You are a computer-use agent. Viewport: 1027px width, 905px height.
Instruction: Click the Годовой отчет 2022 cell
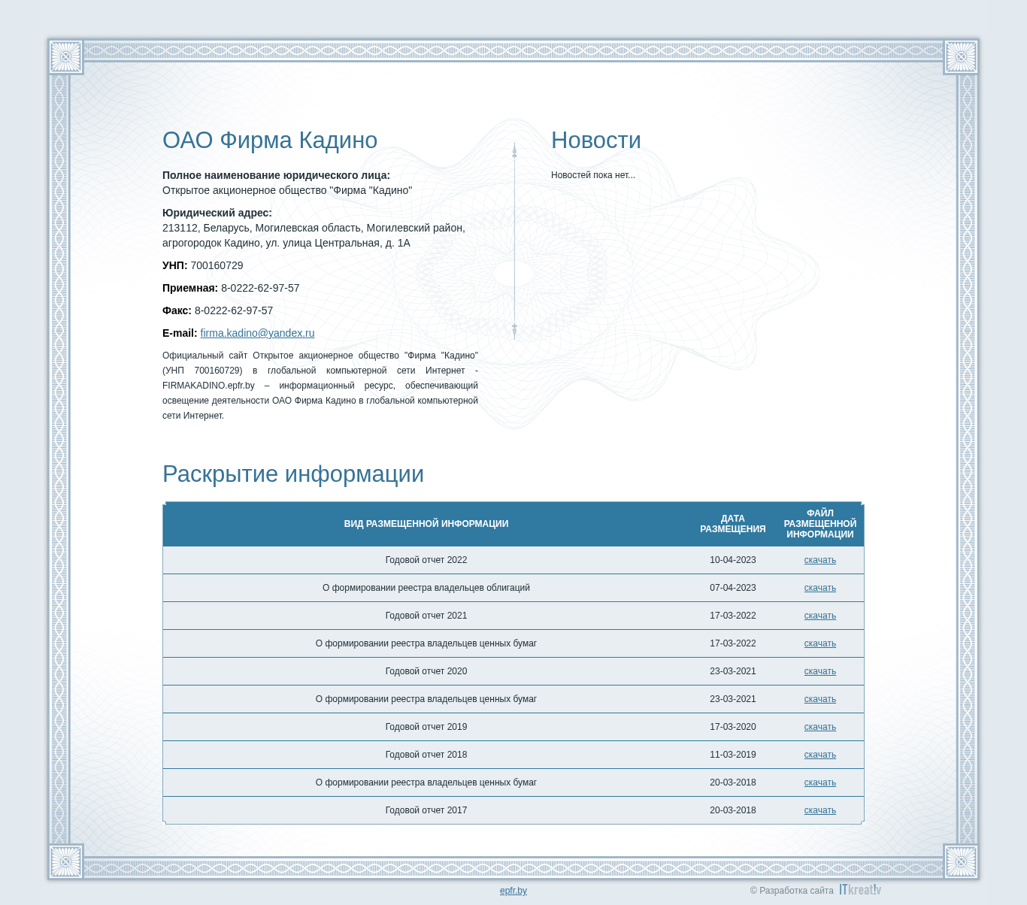[426, 560]
